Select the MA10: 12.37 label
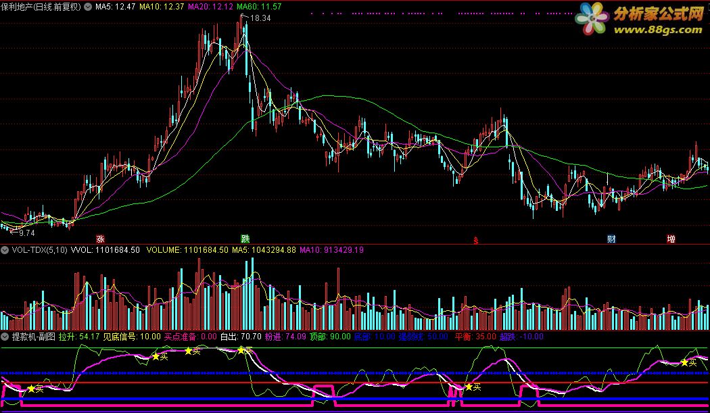The width and height of the screenshot is (710, 413). [162, 7]
